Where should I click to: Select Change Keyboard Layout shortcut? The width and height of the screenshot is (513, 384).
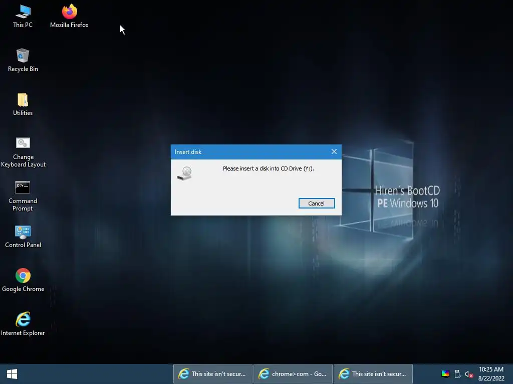pyautogui.click(x=23, y=152)
